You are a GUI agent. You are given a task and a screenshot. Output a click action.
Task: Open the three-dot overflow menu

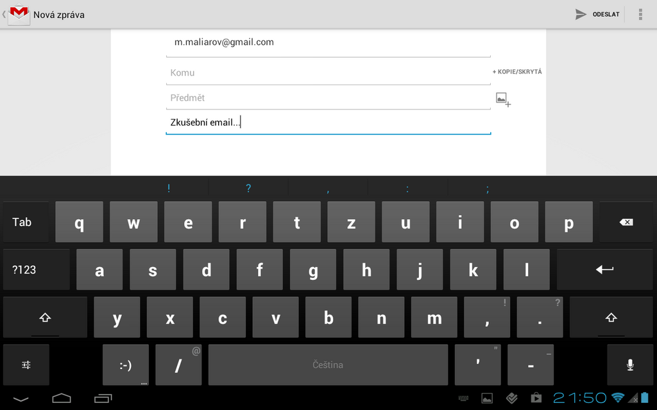click(640, 14)
